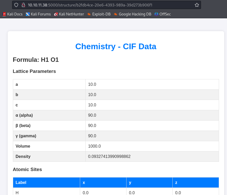Click the density value 0.09327413990998862

(109, 157)
